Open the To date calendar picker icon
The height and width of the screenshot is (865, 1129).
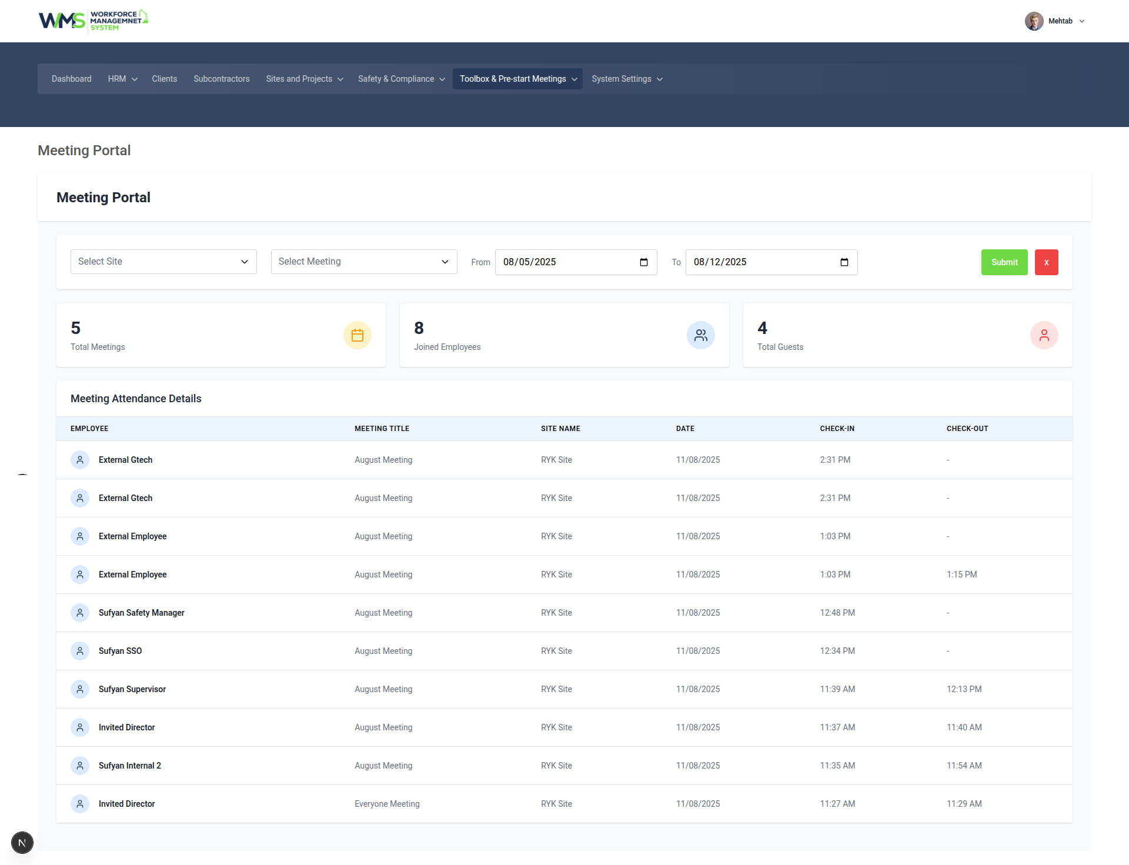844,262
